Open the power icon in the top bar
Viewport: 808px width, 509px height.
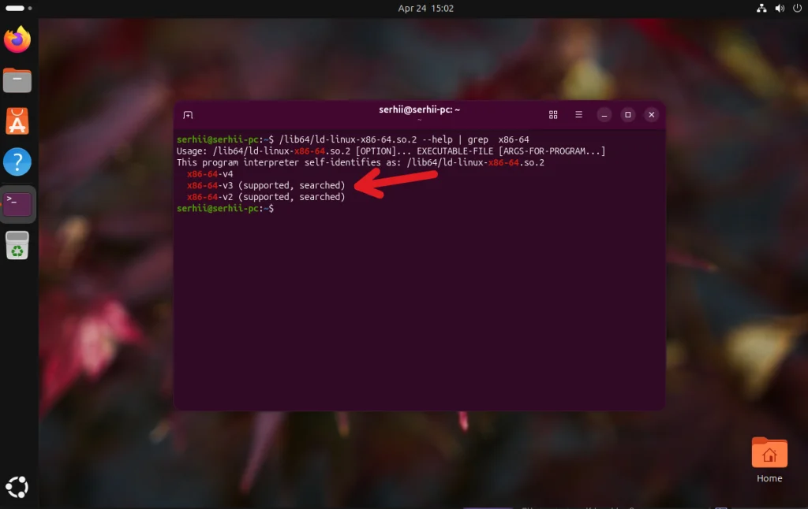(x=797, y=8)
